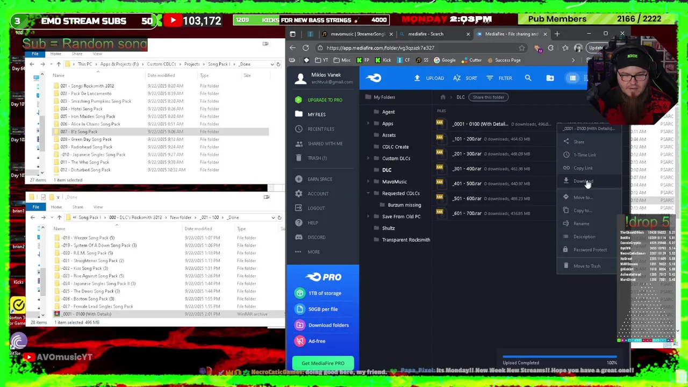Click the Get MediaFire PRO button
688x387 pixels.
pyautogui.click(x=323, y=363)
